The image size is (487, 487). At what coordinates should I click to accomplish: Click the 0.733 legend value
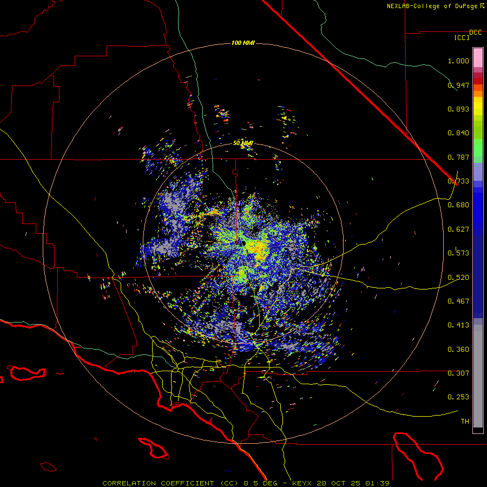coord(458,181)
